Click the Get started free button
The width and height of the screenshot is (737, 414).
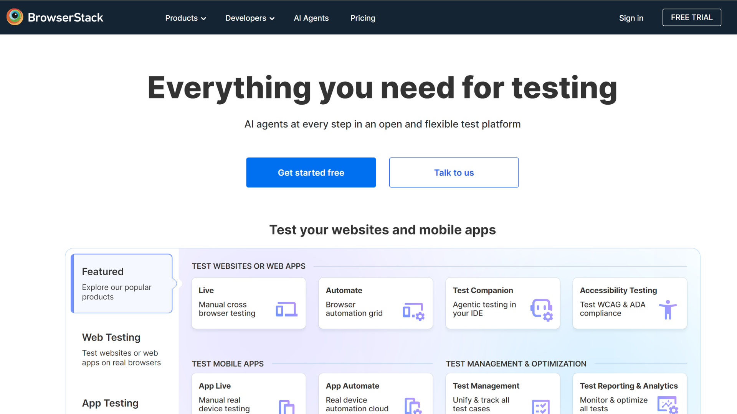click(x=311, y=172)
